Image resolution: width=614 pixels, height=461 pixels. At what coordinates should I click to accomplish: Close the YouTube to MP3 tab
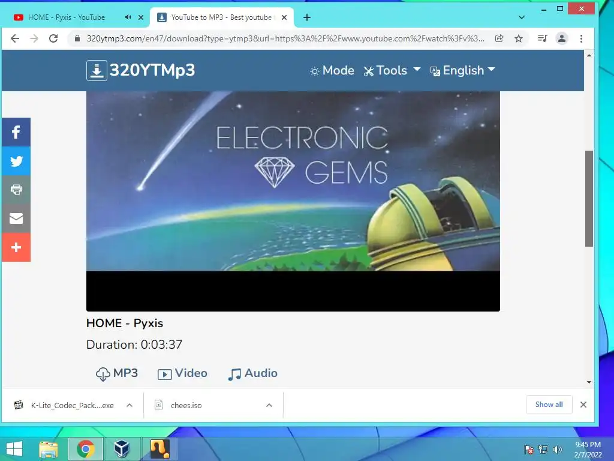point(284,17)
